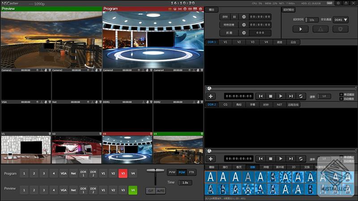Enable the auto playback checkbox for DDR 1

(x=341, y=99)
